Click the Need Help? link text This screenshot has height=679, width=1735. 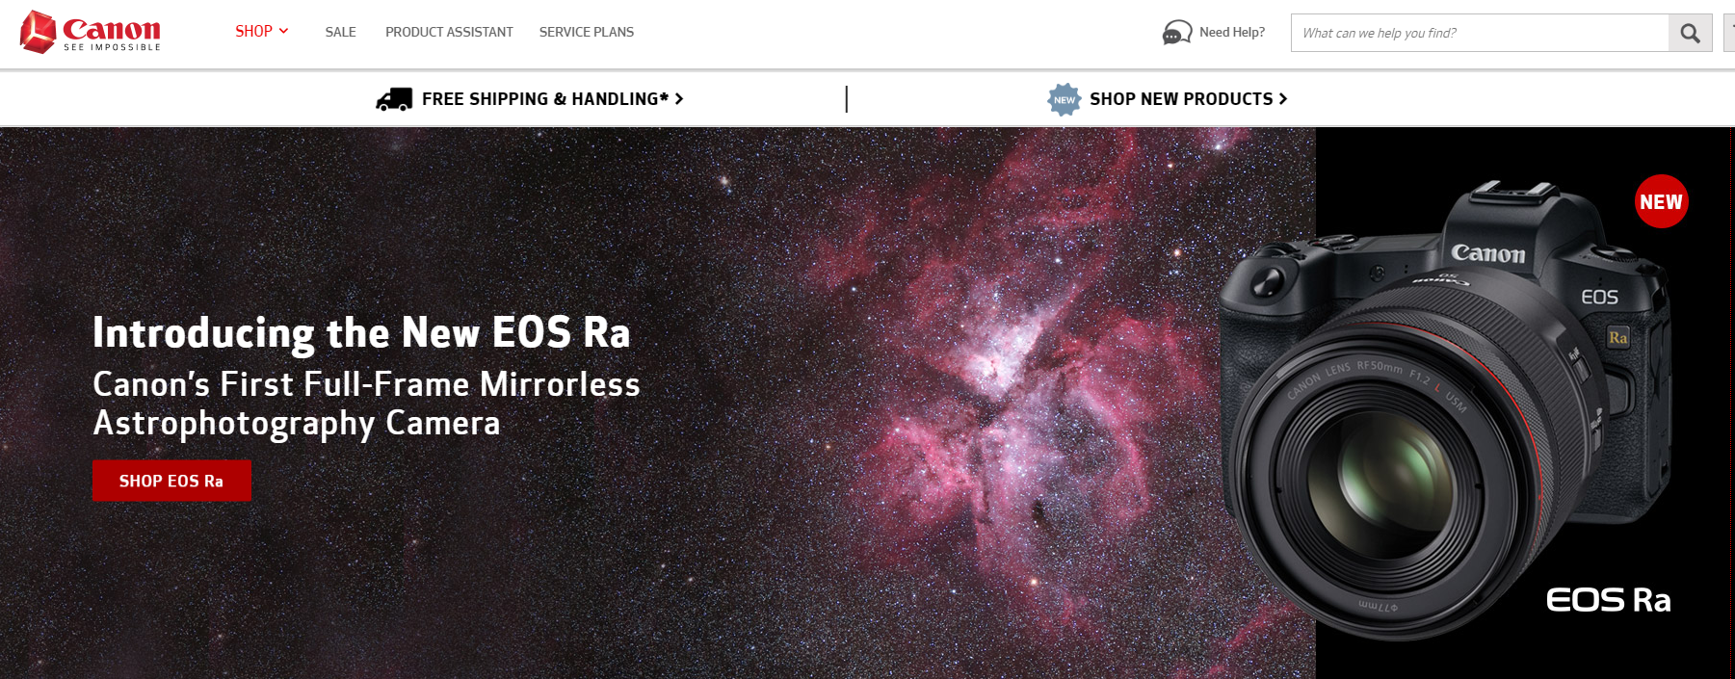[x=1232, y=32]
